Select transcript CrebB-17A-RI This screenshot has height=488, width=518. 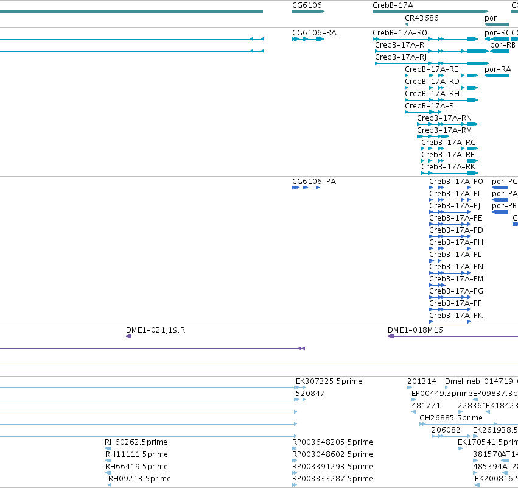401,45
